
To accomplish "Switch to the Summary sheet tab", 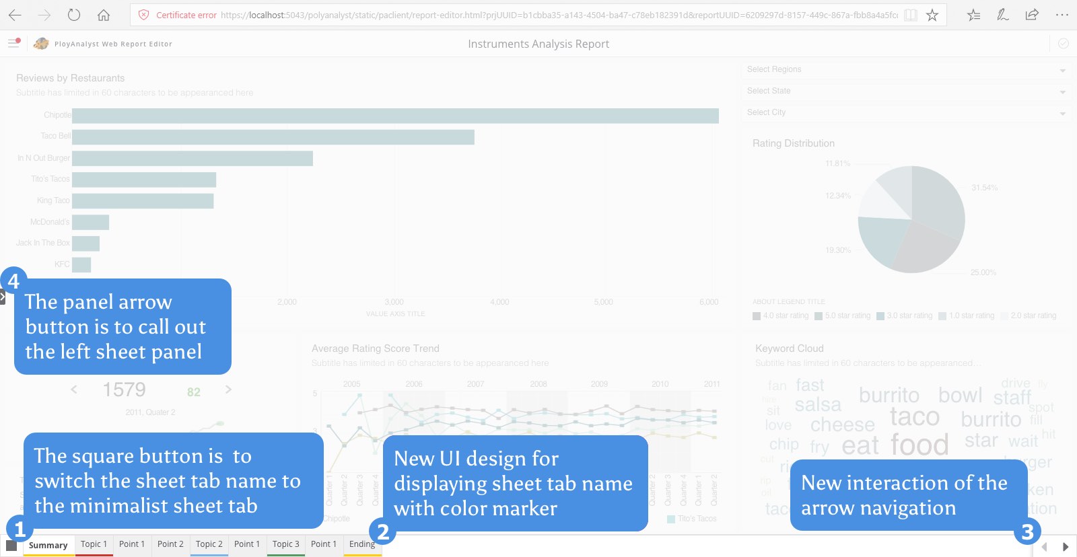I will coord(48,546).
